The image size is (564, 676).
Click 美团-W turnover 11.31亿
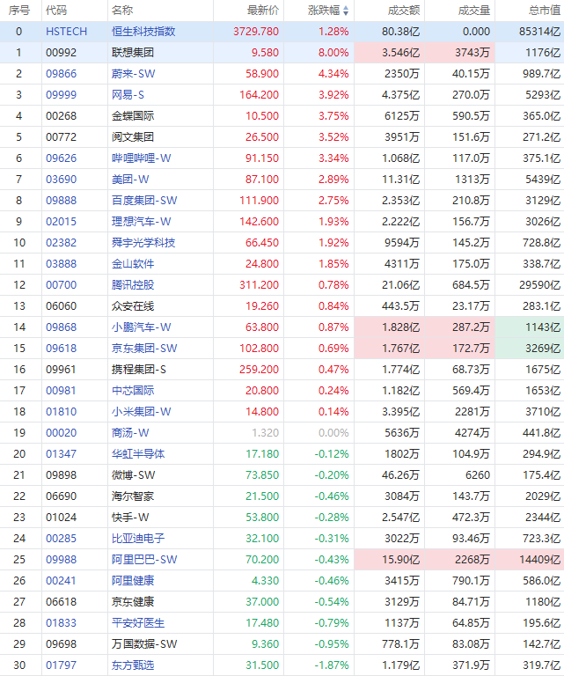point(400,180)
